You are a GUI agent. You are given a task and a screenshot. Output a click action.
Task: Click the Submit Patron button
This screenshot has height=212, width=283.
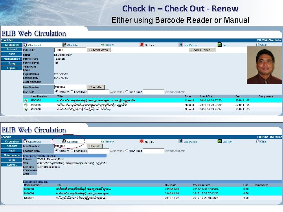coord(99,50)
